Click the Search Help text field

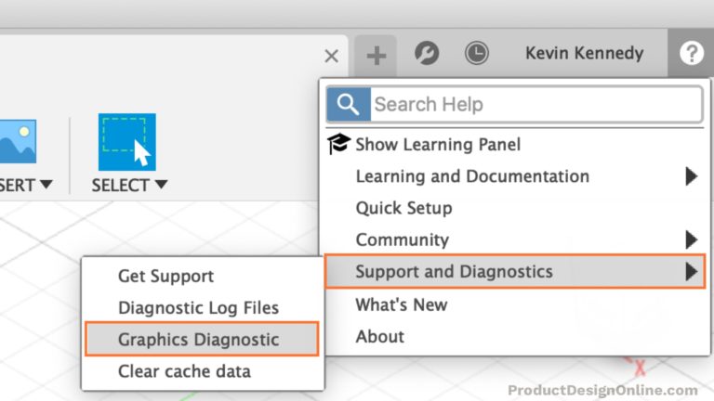click(x=536, y=105)
